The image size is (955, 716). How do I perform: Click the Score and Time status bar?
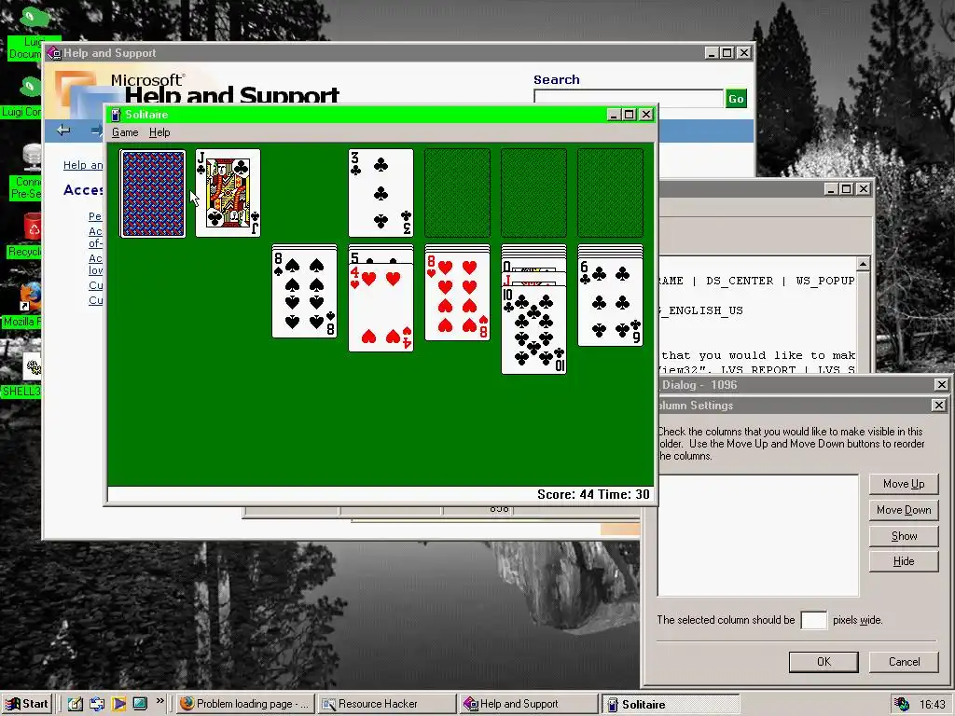pyautogui.click(x=381, y=494)
